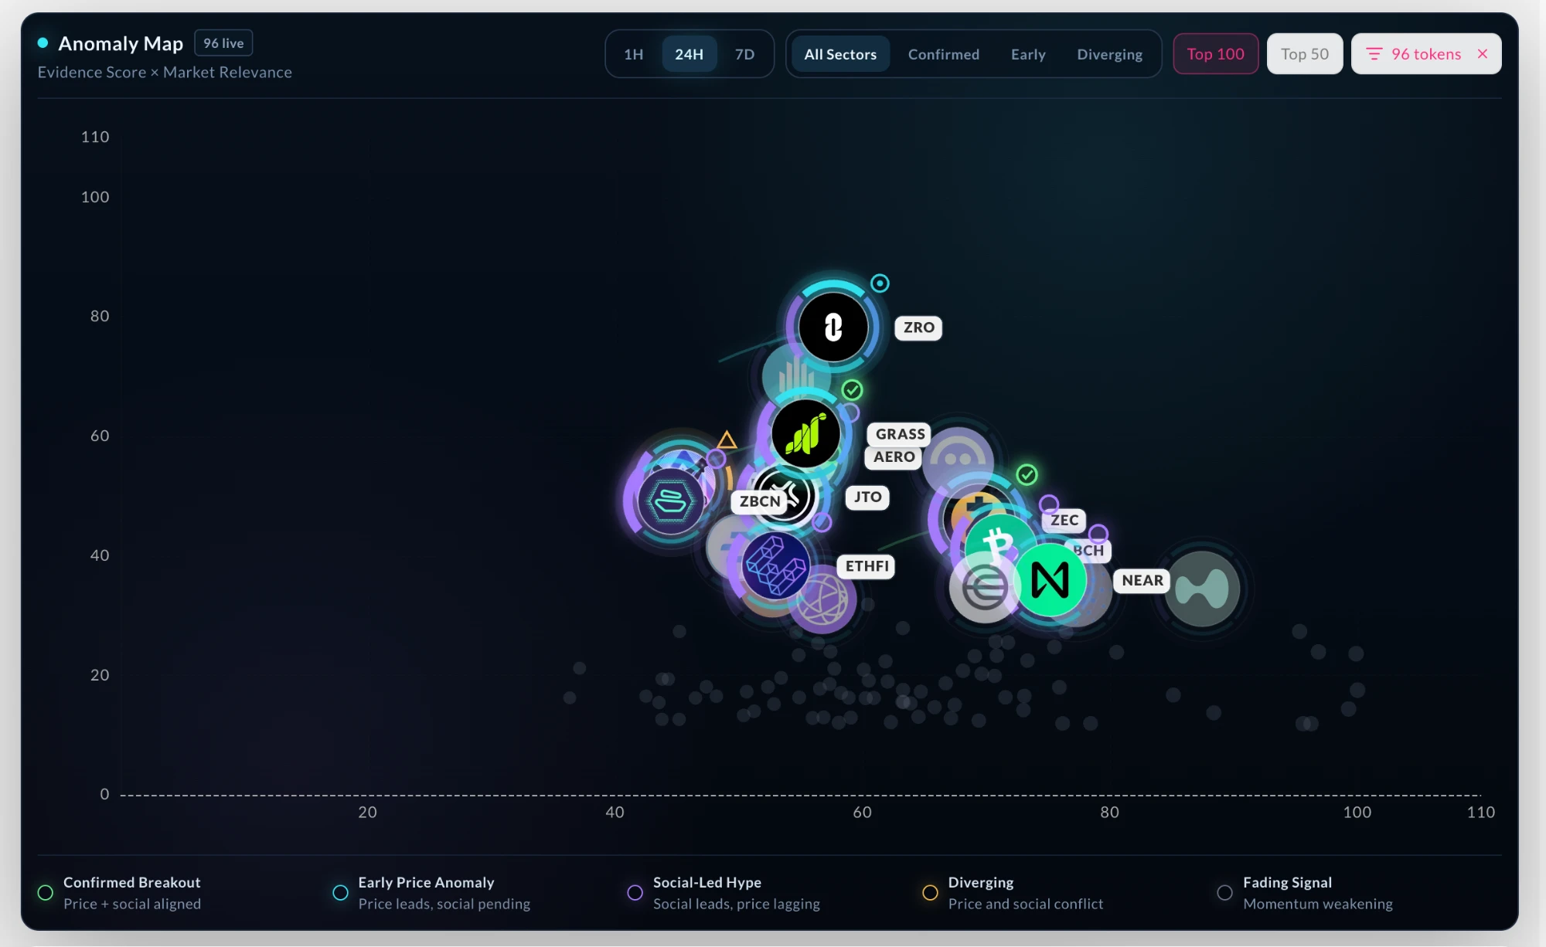
Task: Select the 1H timeframe tab
Action: pos(633,54)
